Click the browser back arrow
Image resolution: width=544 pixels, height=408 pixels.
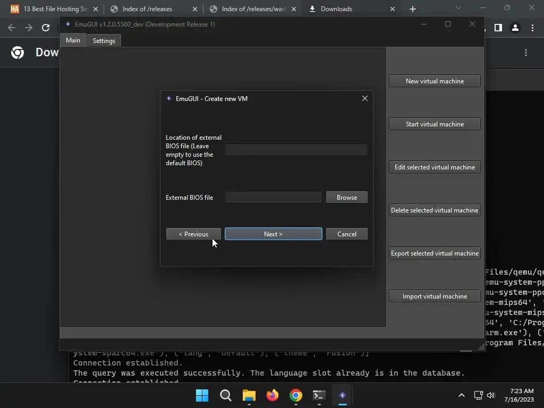12,28
